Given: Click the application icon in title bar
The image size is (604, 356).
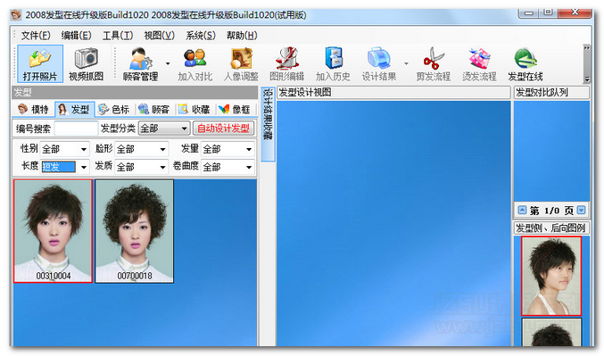Looking at the screenshot, I should (x=16, y=15).
